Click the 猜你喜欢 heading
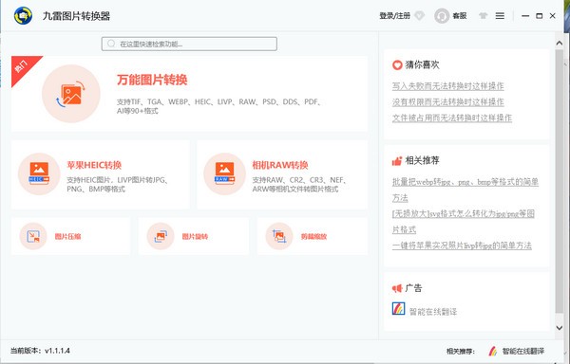 pos(423,64)
